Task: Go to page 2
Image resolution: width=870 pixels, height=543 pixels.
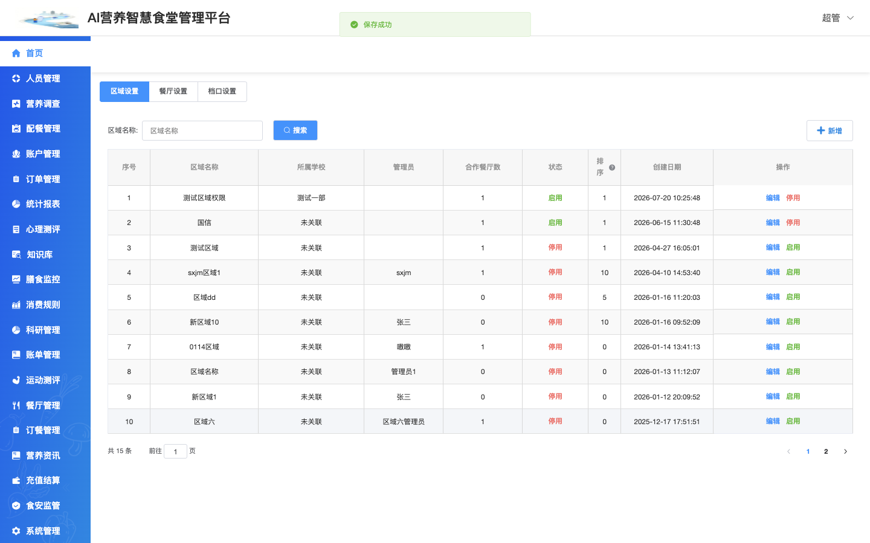Action: 826,451
